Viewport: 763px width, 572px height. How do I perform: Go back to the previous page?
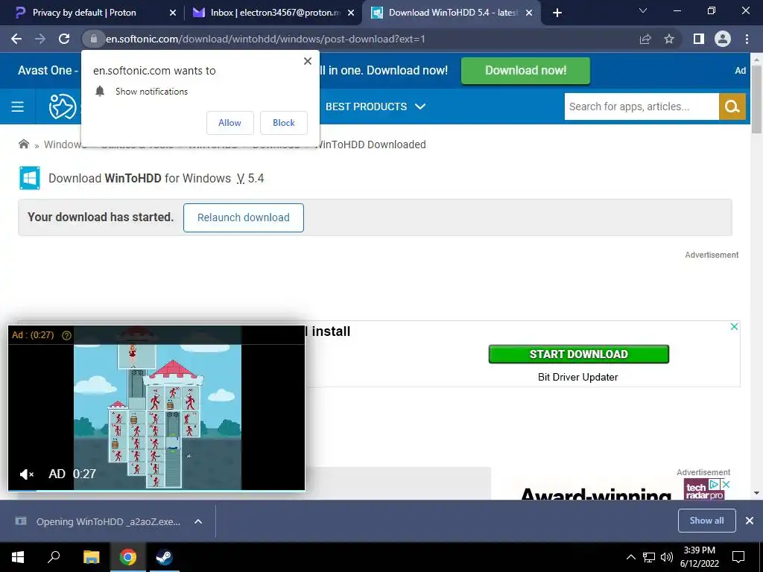tap(16, 39)
